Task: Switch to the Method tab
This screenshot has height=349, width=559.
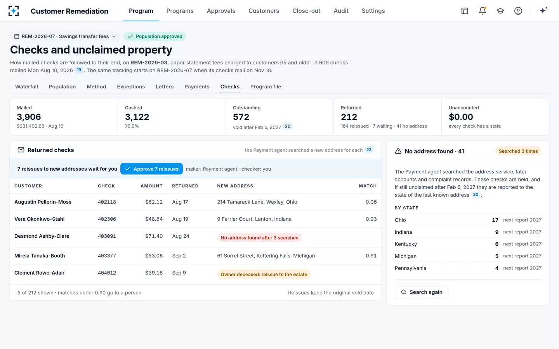Action: 96,87
